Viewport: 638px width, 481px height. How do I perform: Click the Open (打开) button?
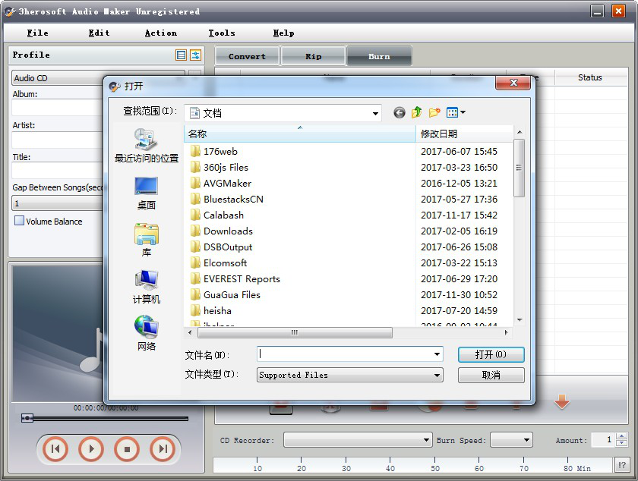click(x=491, y=354)
